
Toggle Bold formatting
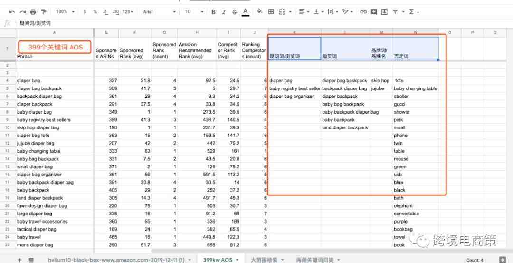coord(213,11)
